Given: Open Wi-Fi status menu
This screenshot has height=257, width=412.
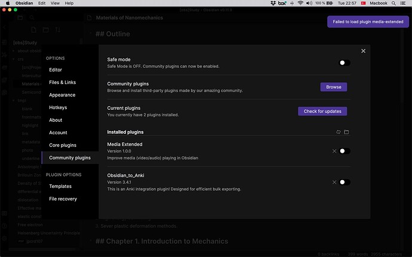Looking at the screenshot, I should 300,3.
